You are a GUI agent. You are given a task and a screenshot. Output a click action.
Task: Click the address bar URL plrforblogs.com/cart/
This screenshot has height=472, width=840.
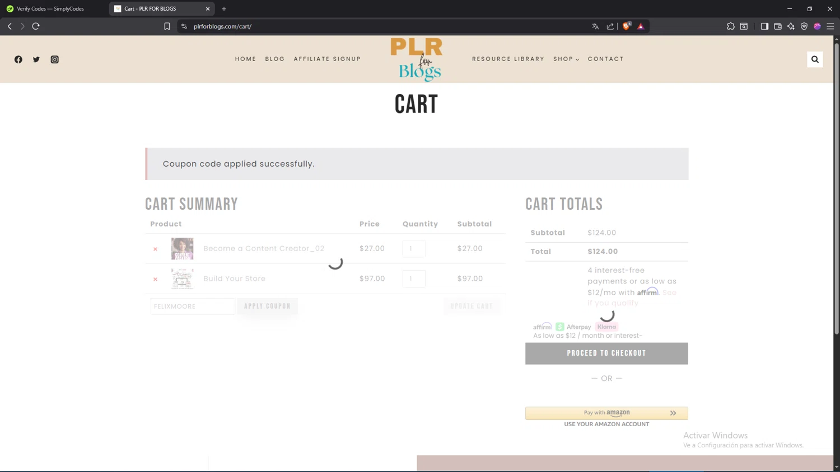(x=222, y=26)
